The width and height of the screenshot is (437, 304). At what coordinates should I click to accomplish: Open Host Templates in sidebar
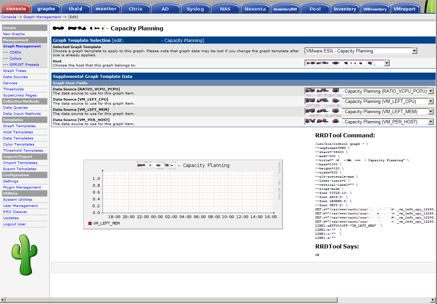pos(18,132)
